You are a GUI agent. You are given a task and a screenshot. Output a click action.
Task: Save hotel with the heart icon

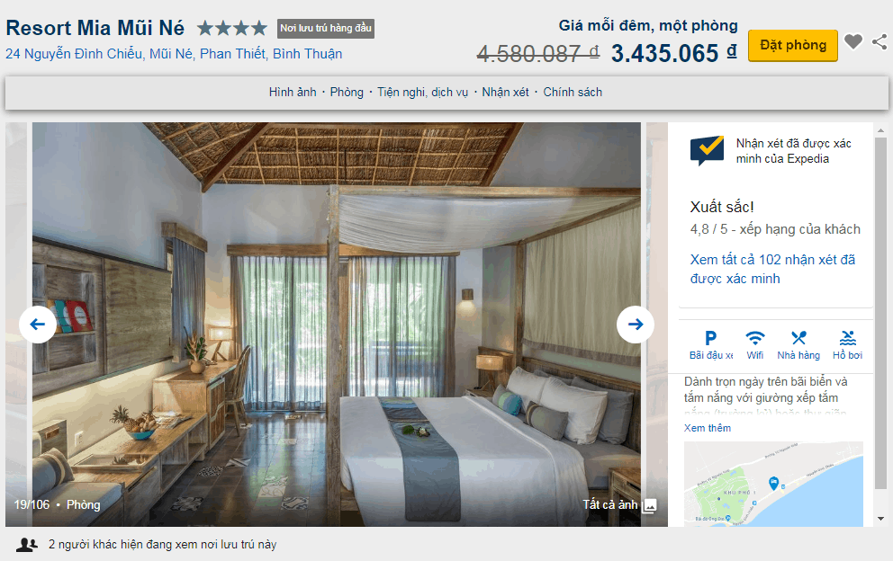coord(852,41)
